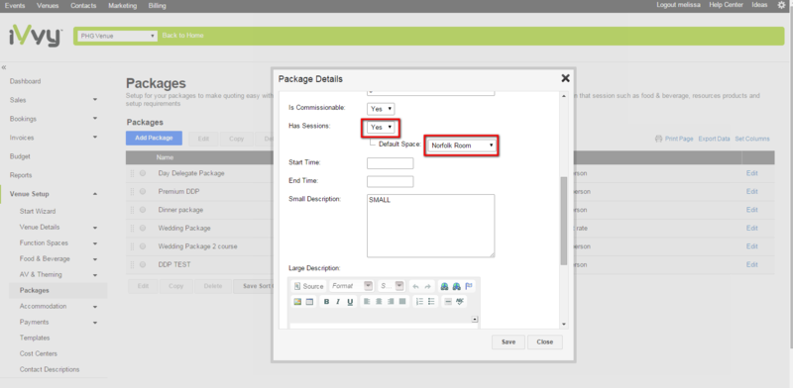
Task: Insert a link with the globe-chain icon
Action: 444,286
